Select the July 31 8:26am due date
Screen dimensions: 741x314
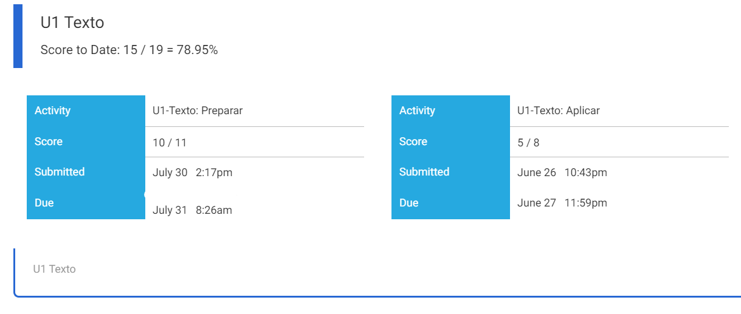click(192, 210)
